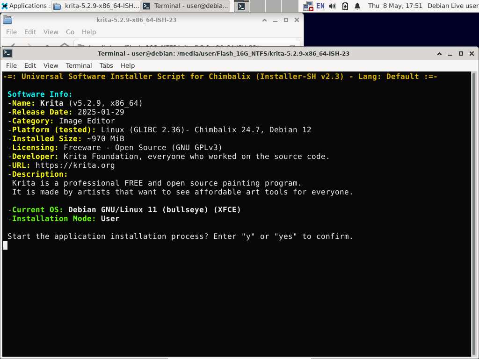The width and height of the screenshot is (479, 359).
Task: Click the Terminal window title bar icon
Action: [7, 53]
